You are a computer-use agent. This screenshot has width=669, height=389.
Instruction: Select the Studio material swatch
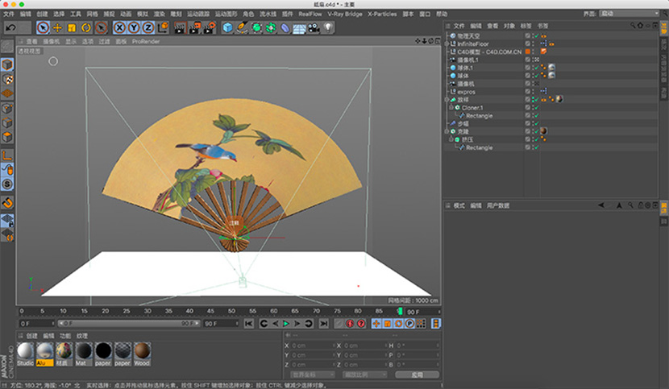pyautogui.click(x=25, y=354)
